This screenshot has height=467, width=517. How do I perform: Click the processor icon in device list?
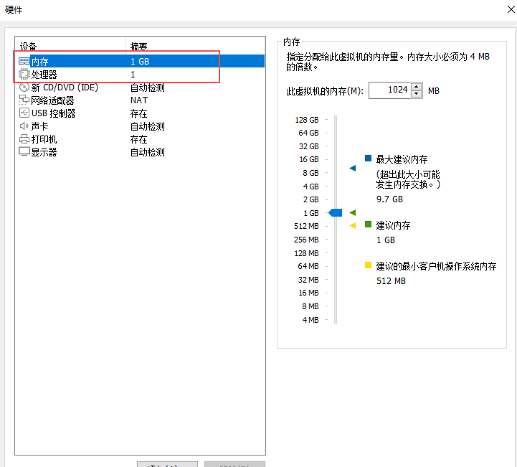point(24,75)
